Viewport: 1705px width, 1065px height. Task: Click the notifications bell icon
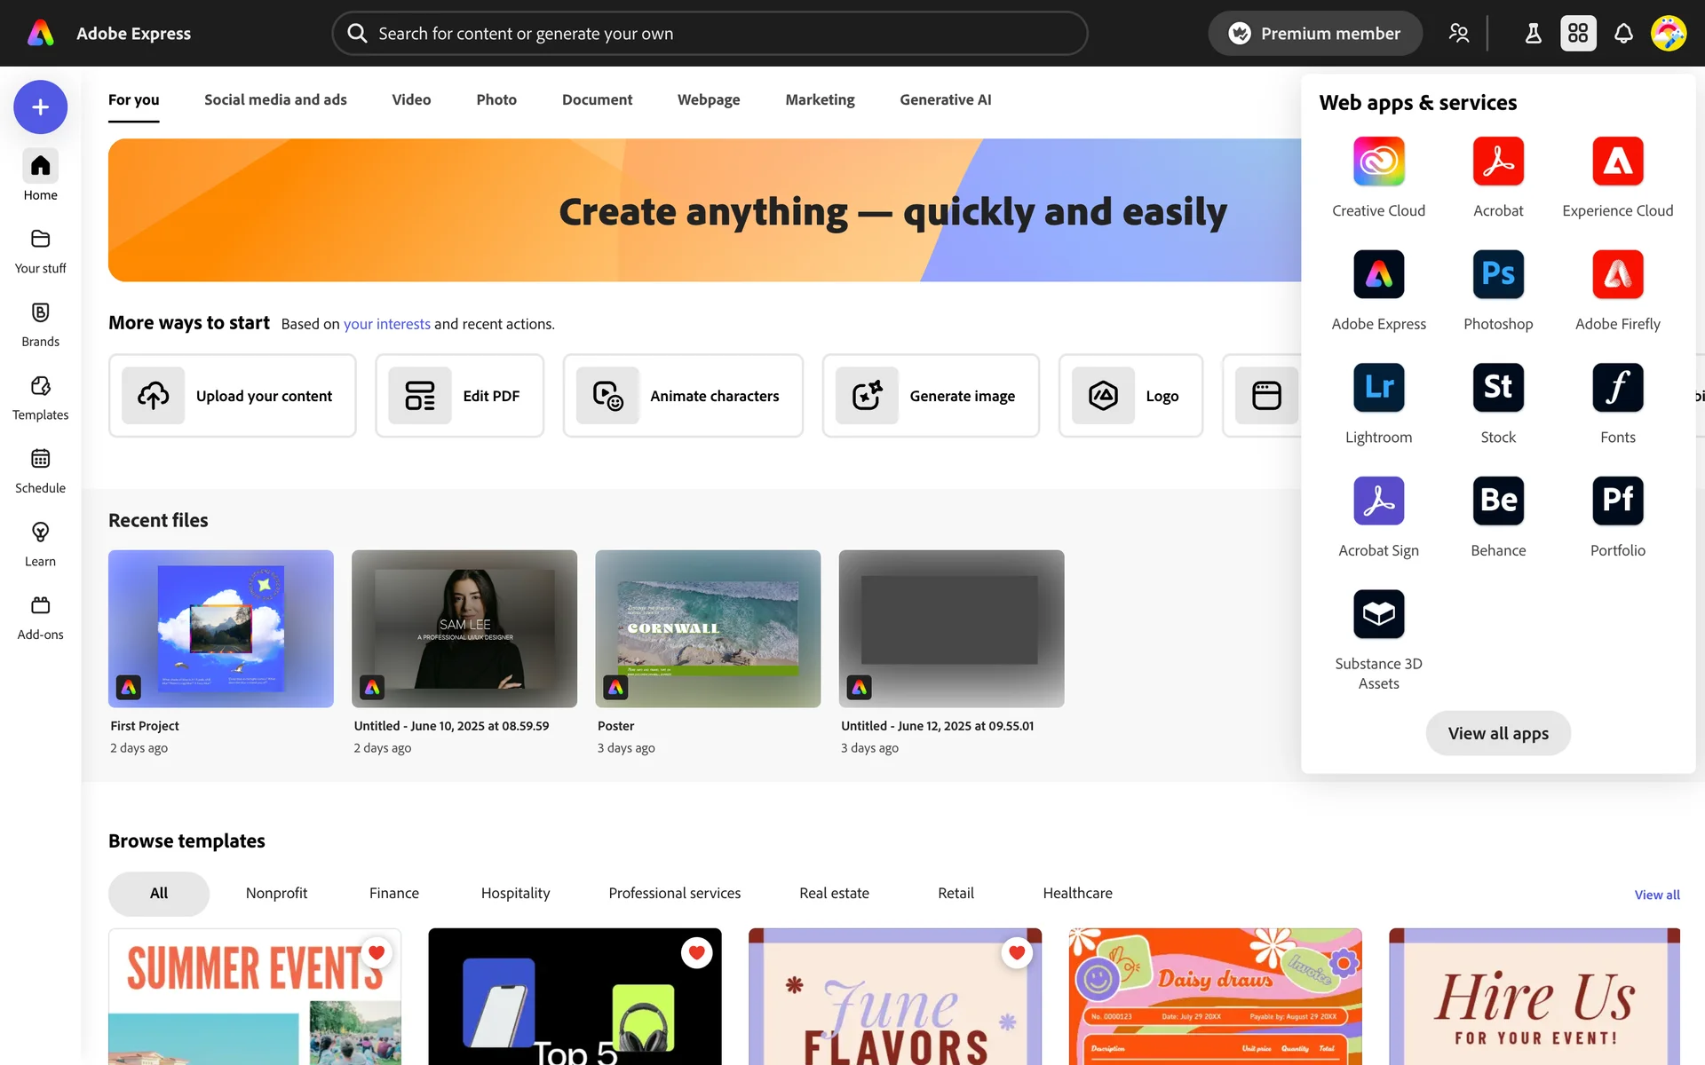coord(1622,34)
